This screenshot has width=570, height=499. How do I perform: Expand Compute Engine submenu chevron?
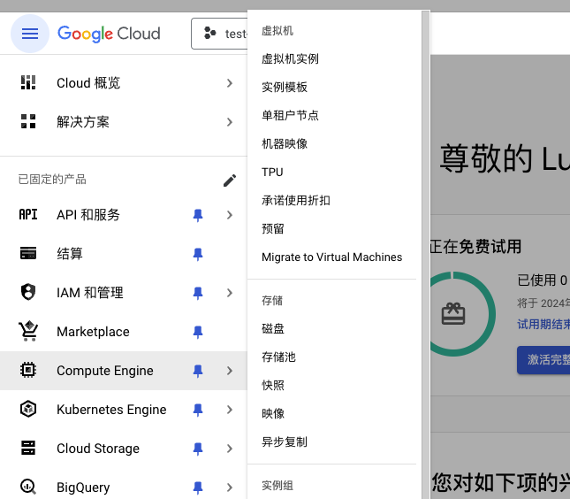pyautogui.click(x=230, y=371)
